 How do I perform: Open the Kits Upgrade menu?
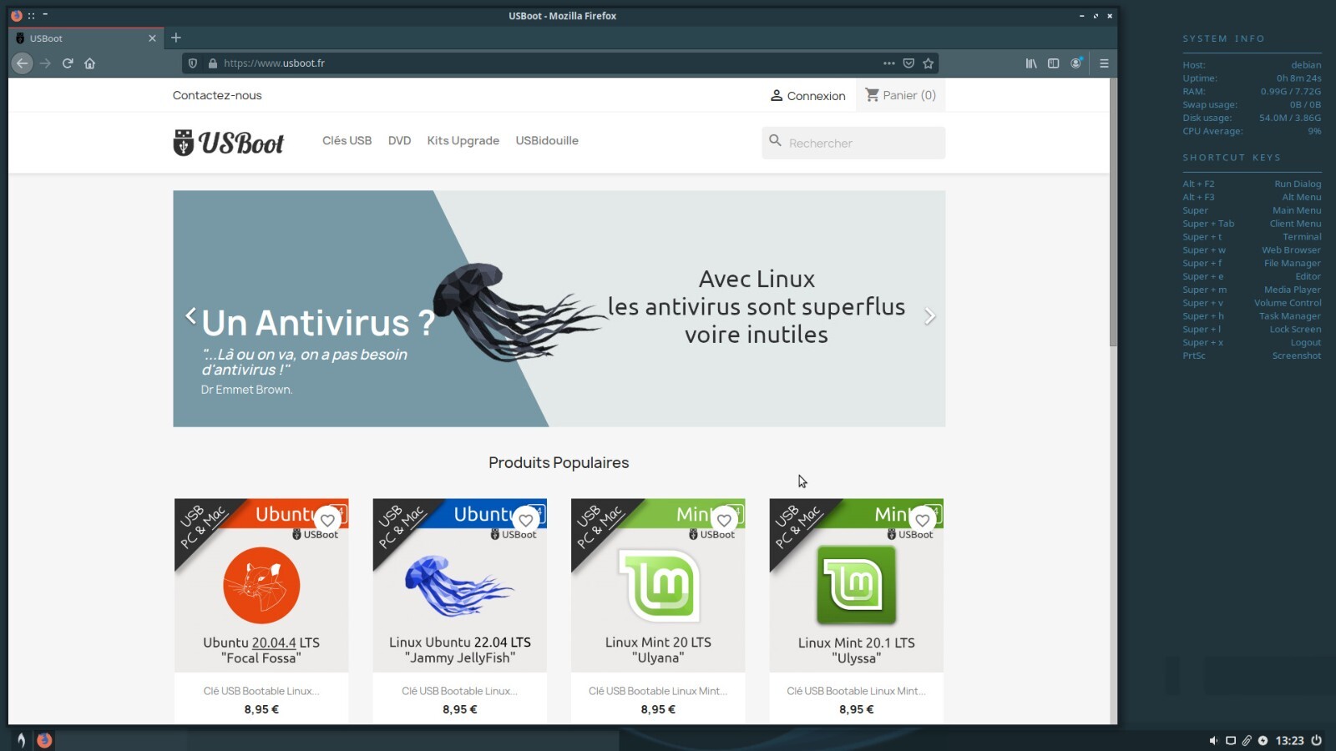(x=463, y=140)
